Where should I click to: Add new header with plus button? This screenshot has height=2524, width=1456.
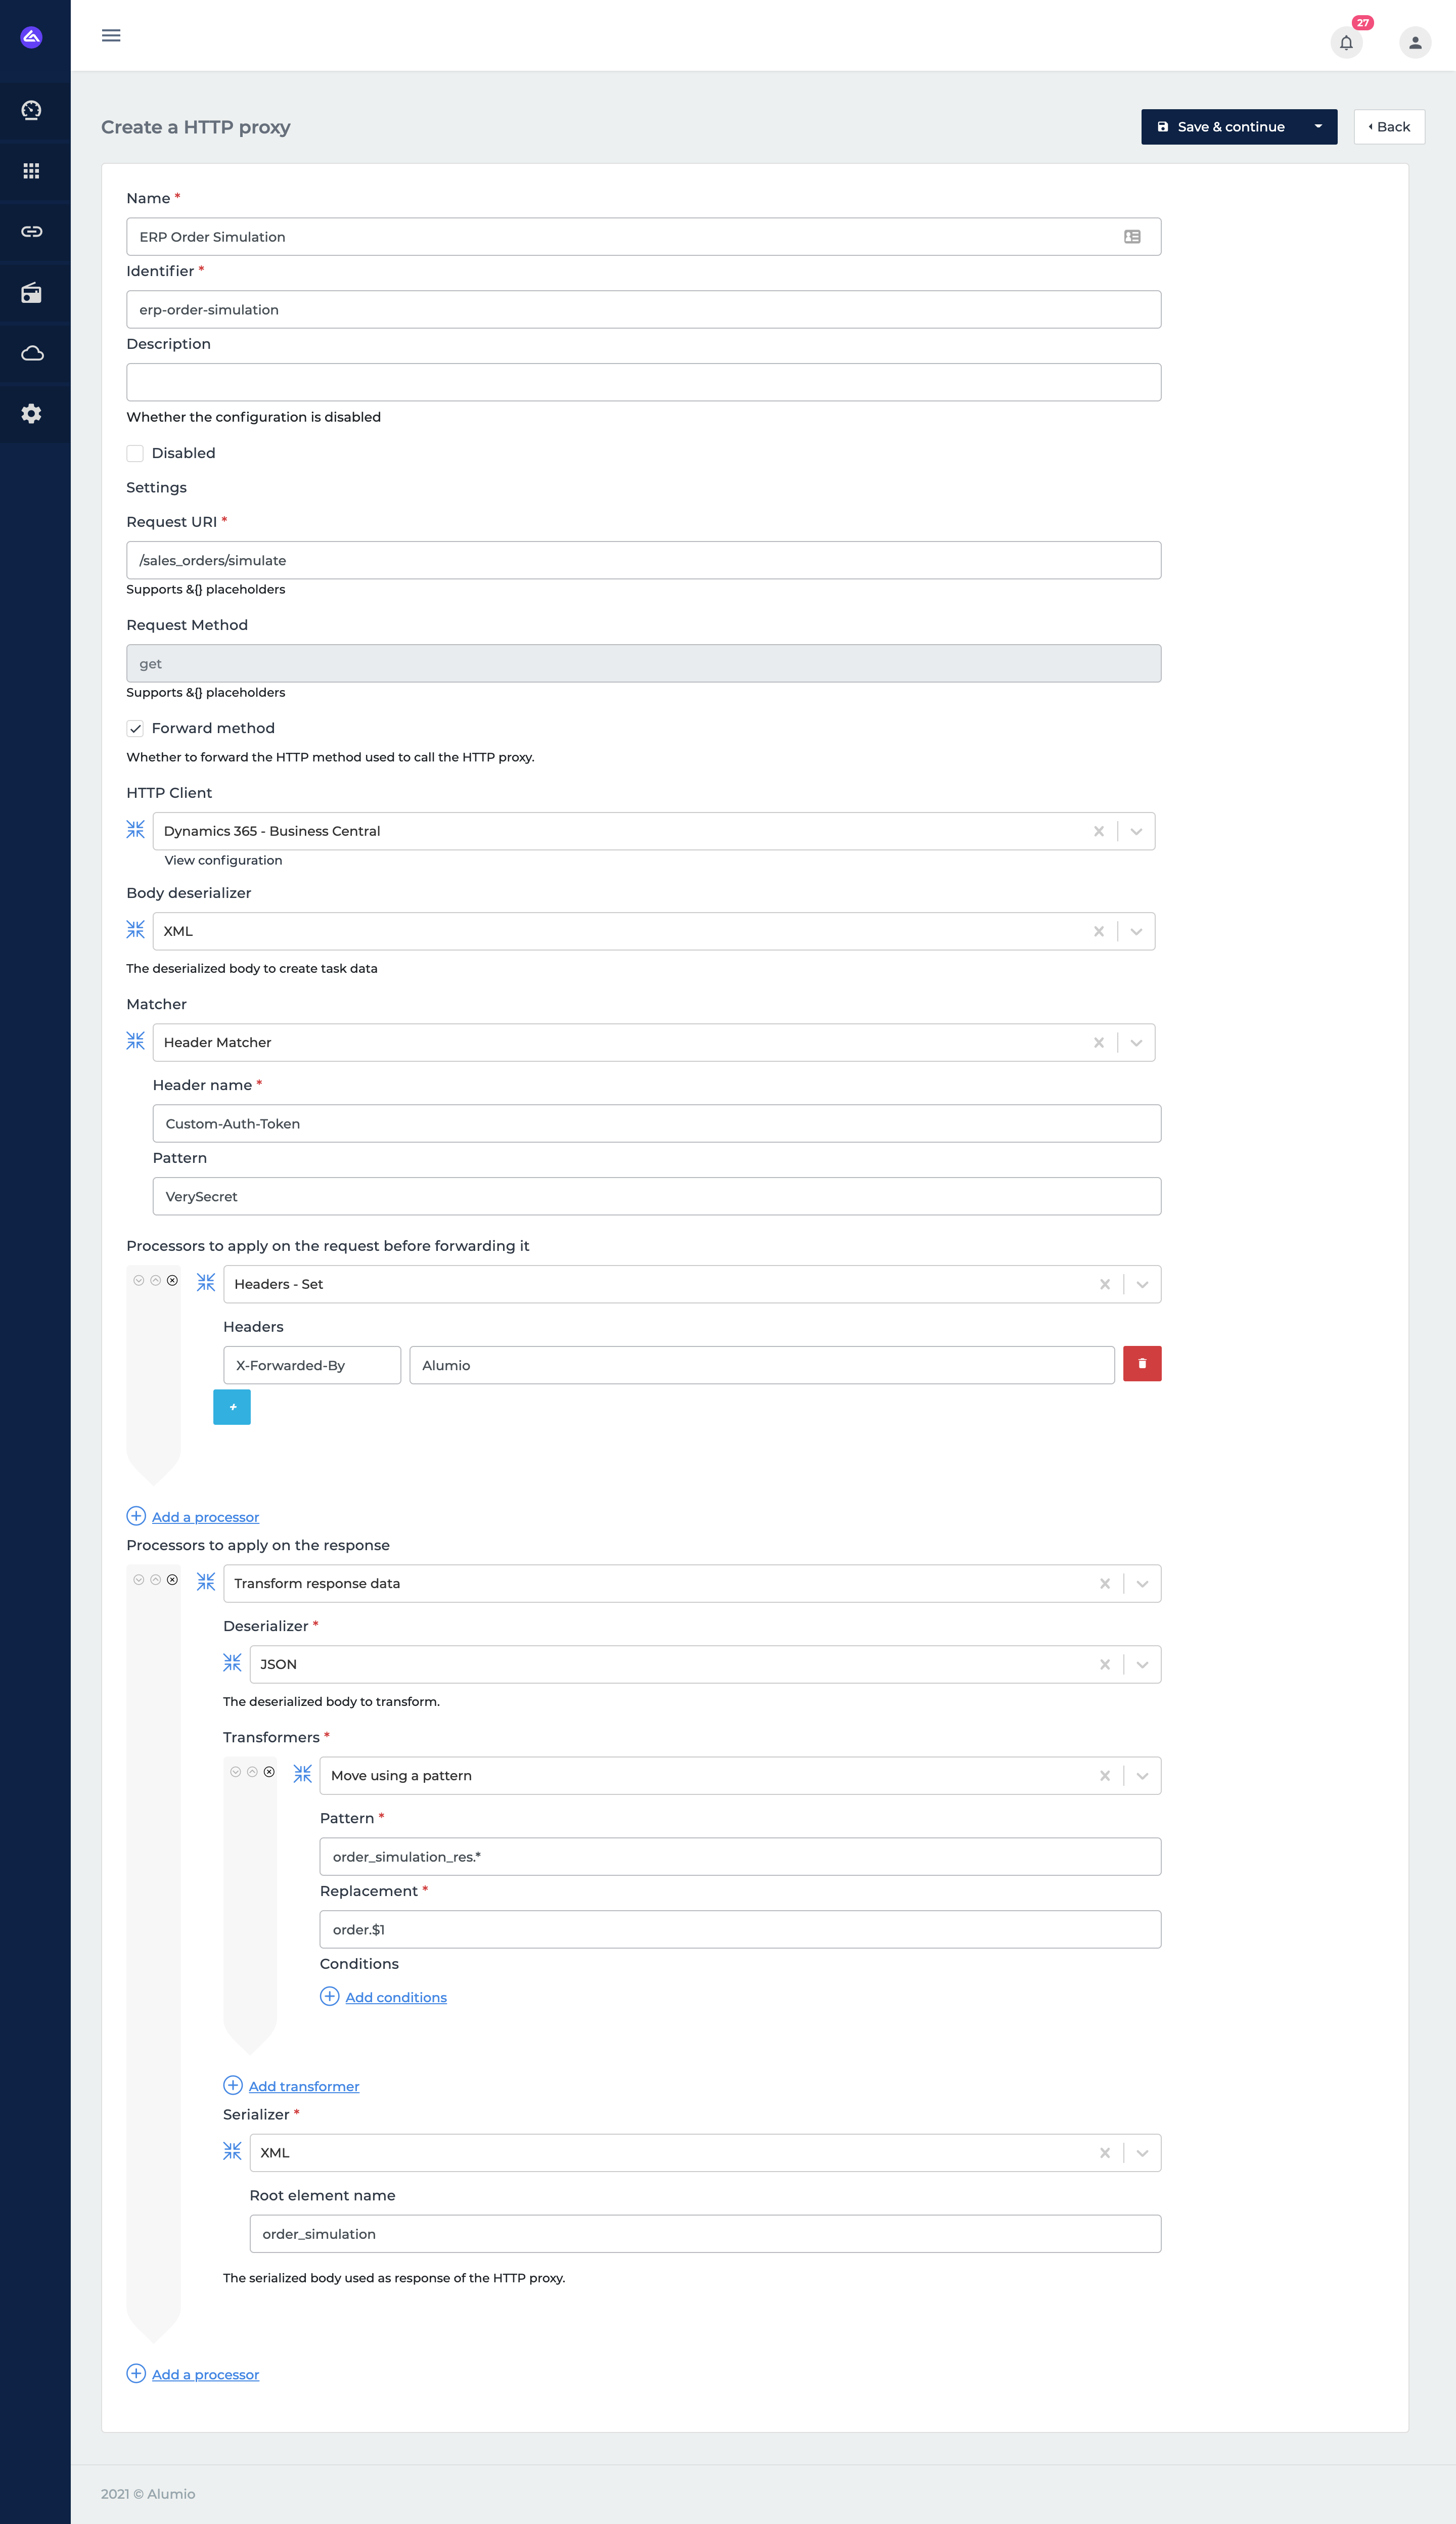(232, 1407)
